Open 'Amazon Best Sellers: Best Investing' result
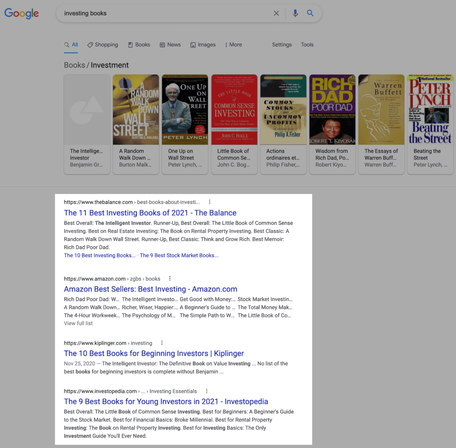Screen dimensions: 456x448 [151, 289]
